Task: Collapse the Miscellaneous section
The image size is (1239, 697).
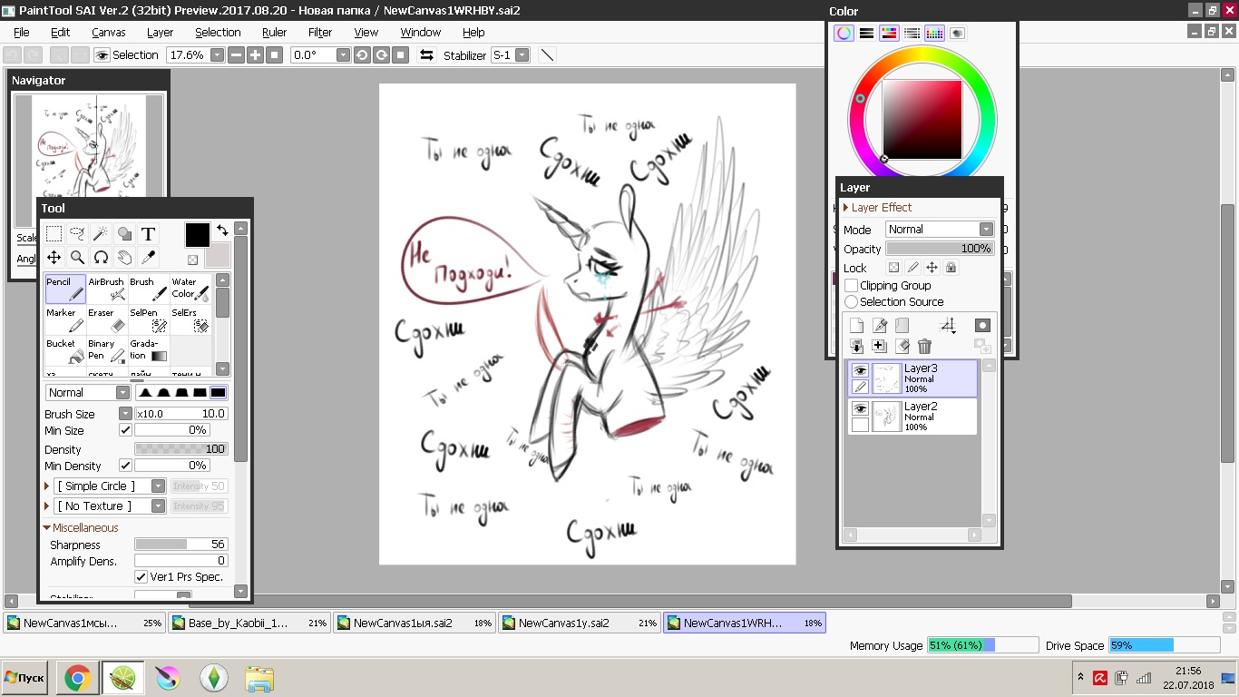Action: tap(47, 527)
